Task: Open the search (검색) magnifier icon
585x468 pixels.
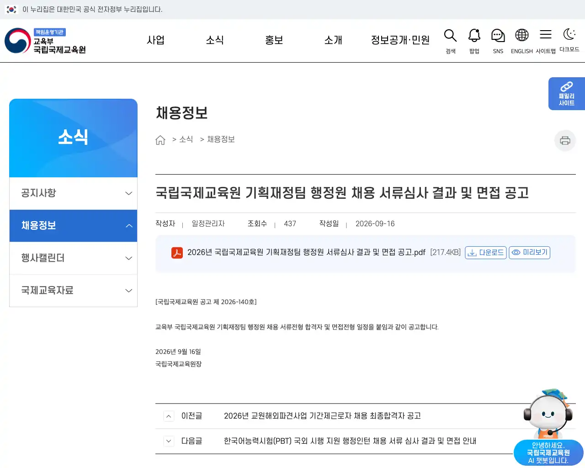Action: (450, 36)
